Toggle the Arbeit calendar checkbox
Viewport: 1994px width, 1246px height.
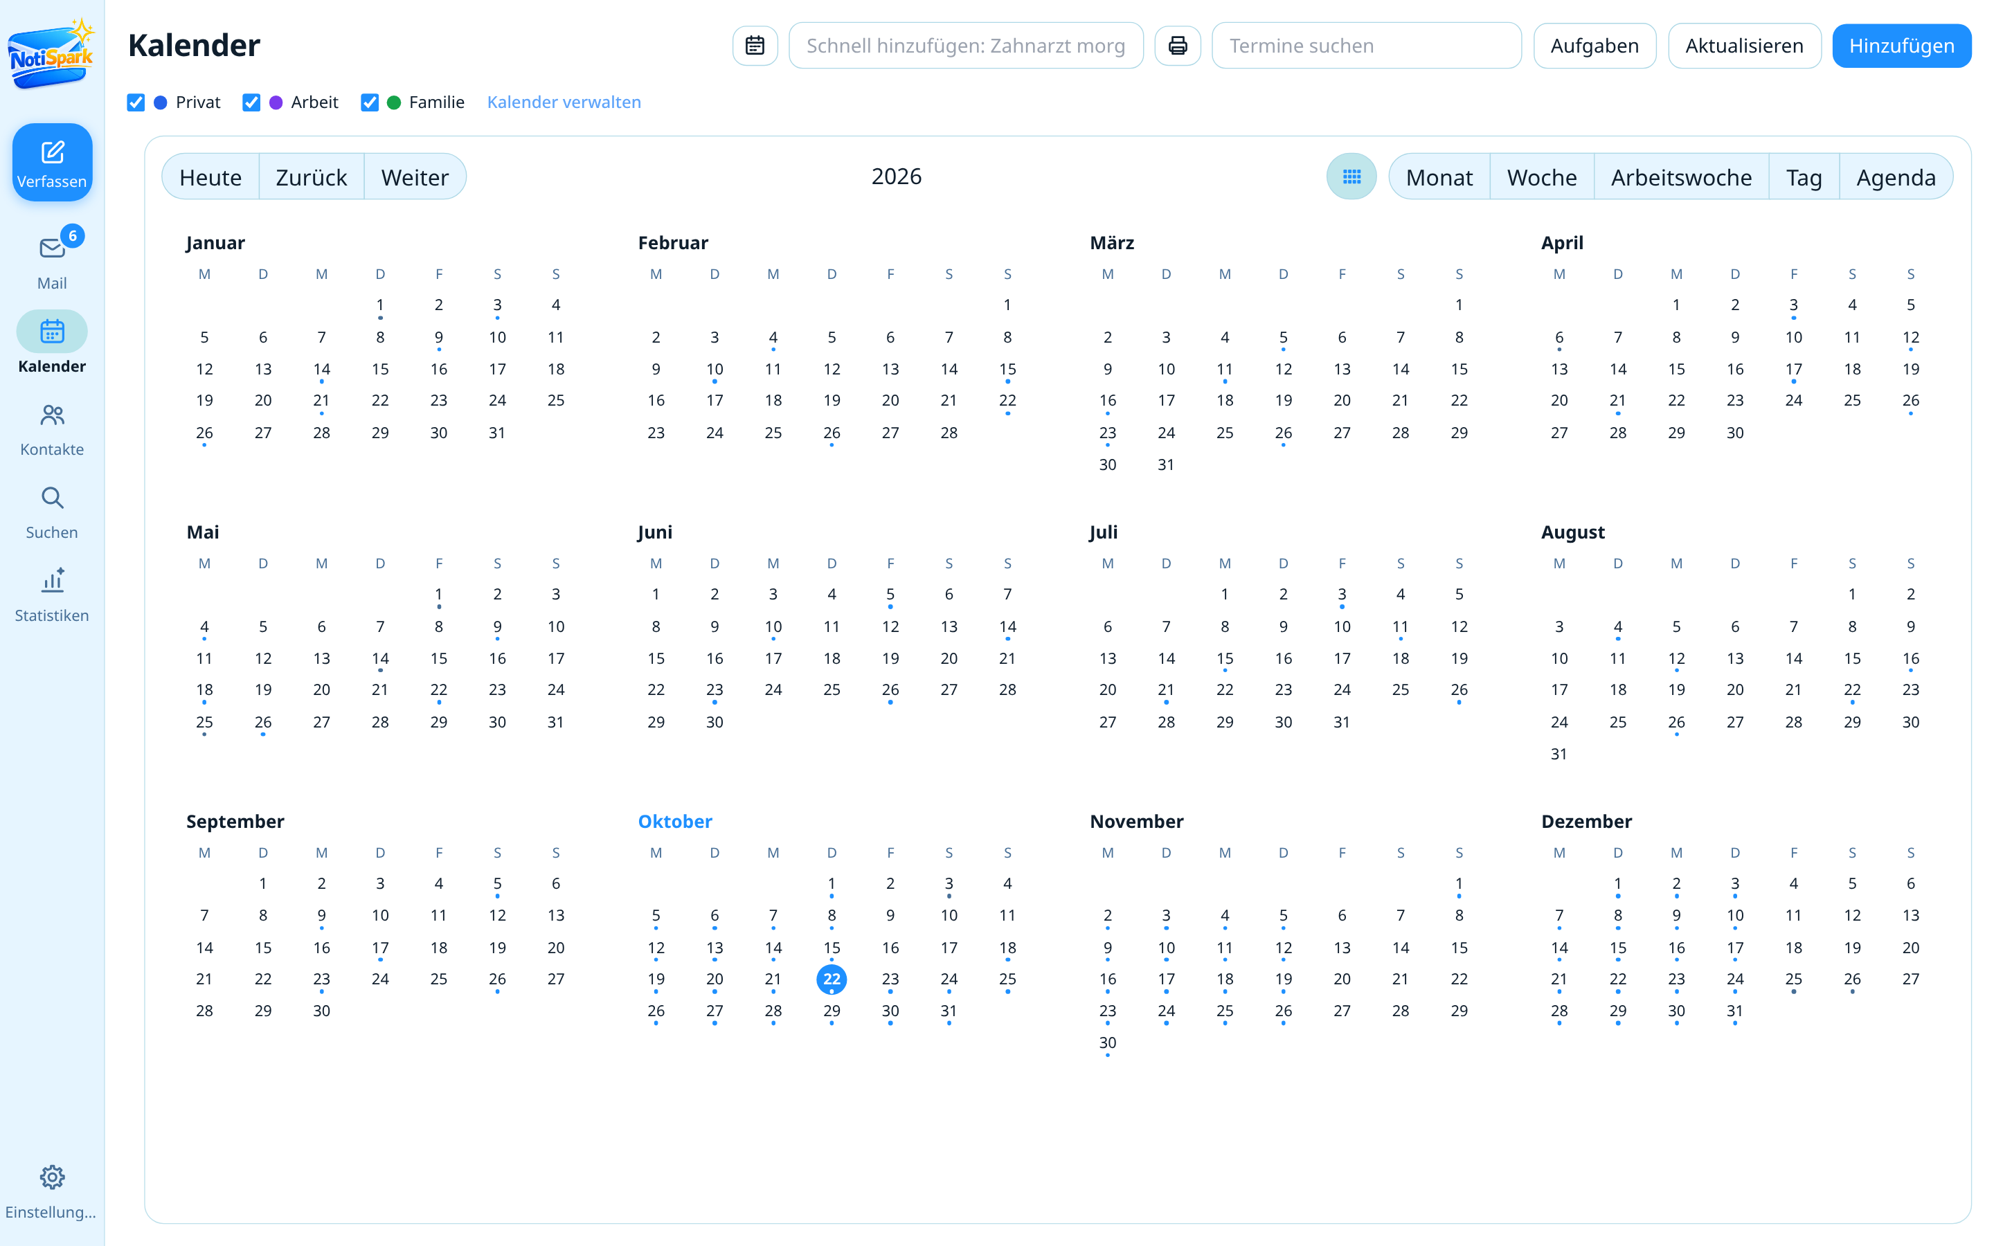point(251,102)
